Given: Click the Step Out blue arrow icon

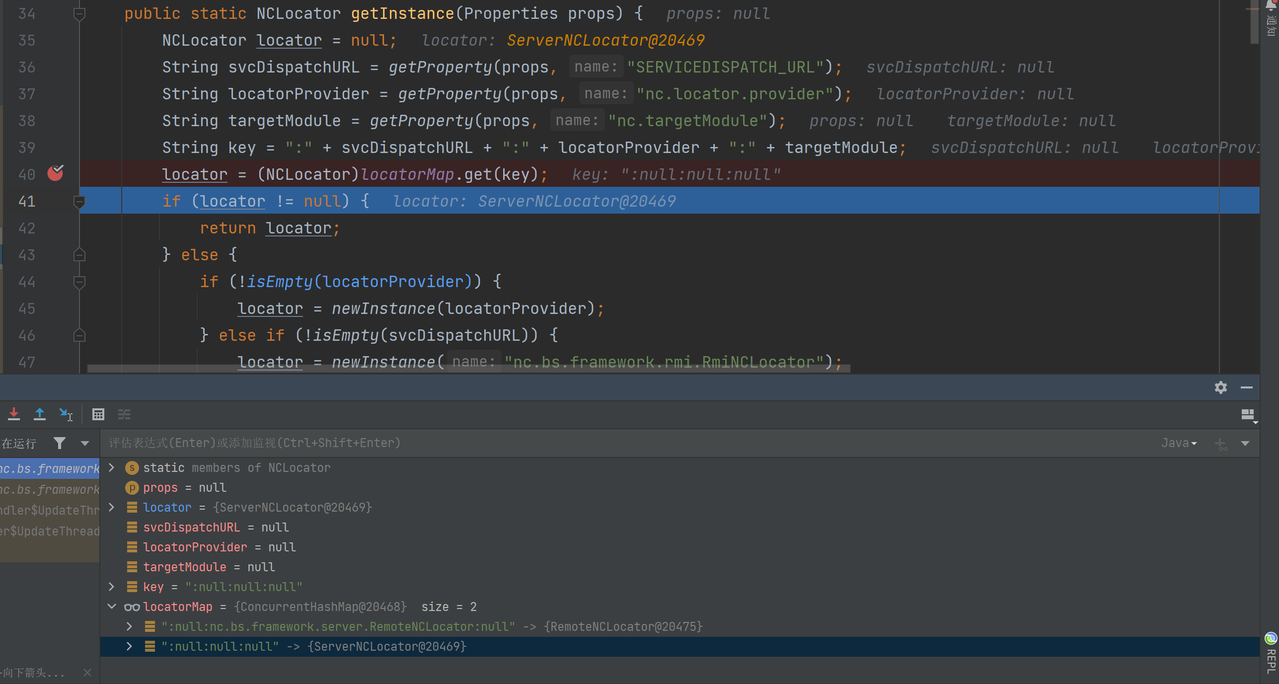Looking at the screenshot, I should click(40, 414).
